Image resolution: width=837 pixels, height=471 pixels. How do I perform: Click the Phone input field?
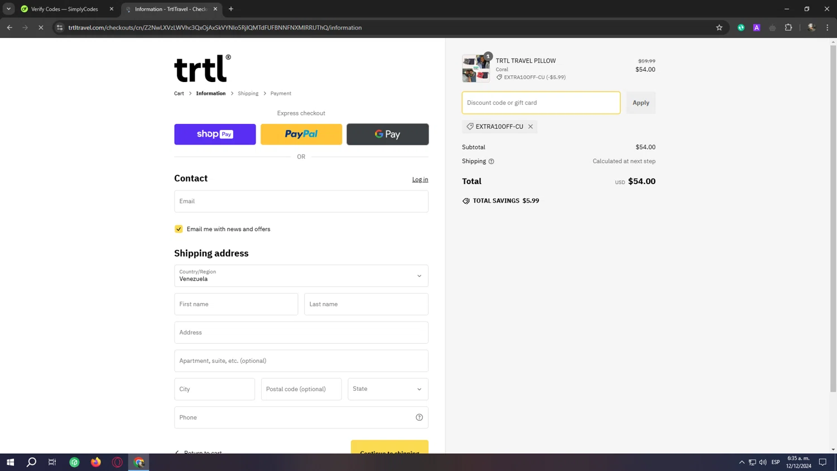click(x=301, y=417)
